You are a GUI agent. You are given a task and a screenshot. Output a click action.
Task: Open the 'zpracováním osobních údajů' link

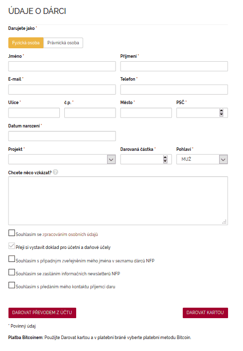(x=70, y=234)
